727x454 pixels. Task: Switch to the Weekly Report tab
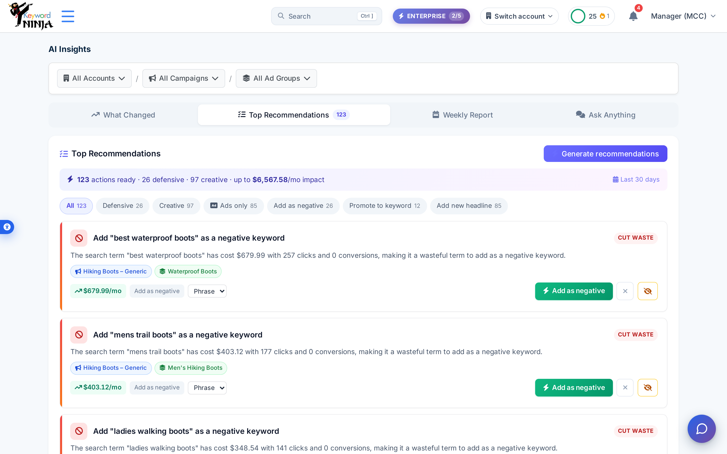click(x=463, y=115)
